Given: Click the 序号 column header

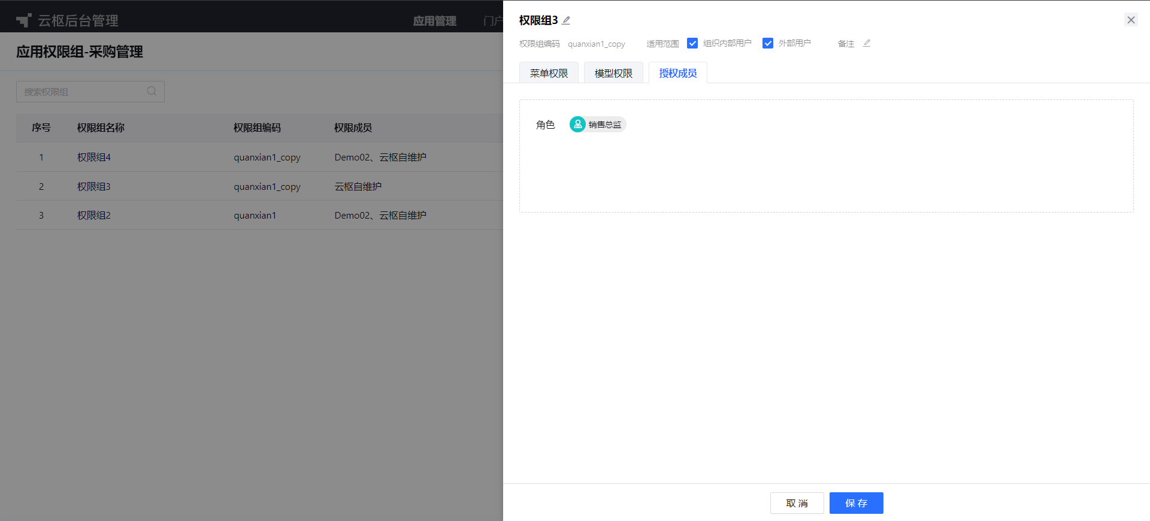Looking at the screenshot, I should [x=41, y=128].
